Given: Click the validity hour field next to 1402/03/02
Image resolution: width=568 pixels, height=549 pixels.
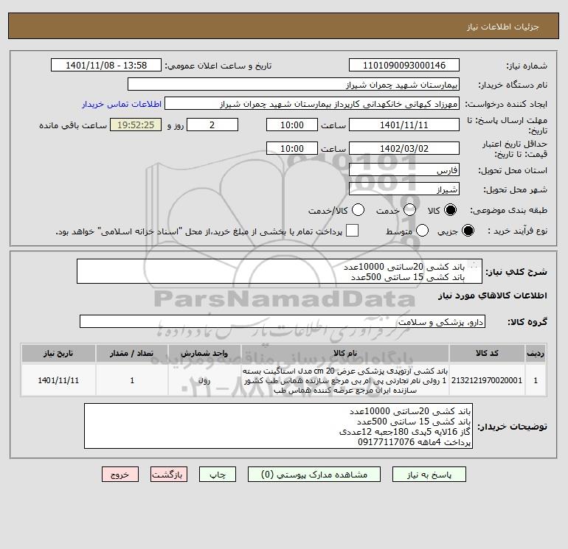Looking at the screenshot, I should tap(292, 148).
